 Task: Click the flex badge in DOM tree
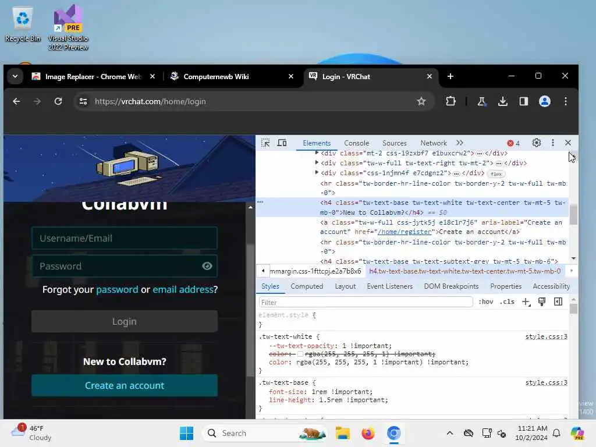coord(496,174)
